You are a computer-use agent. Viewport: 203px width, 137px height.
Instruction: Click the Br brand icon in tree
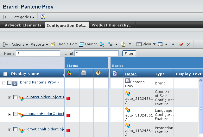tap(15, 83)
